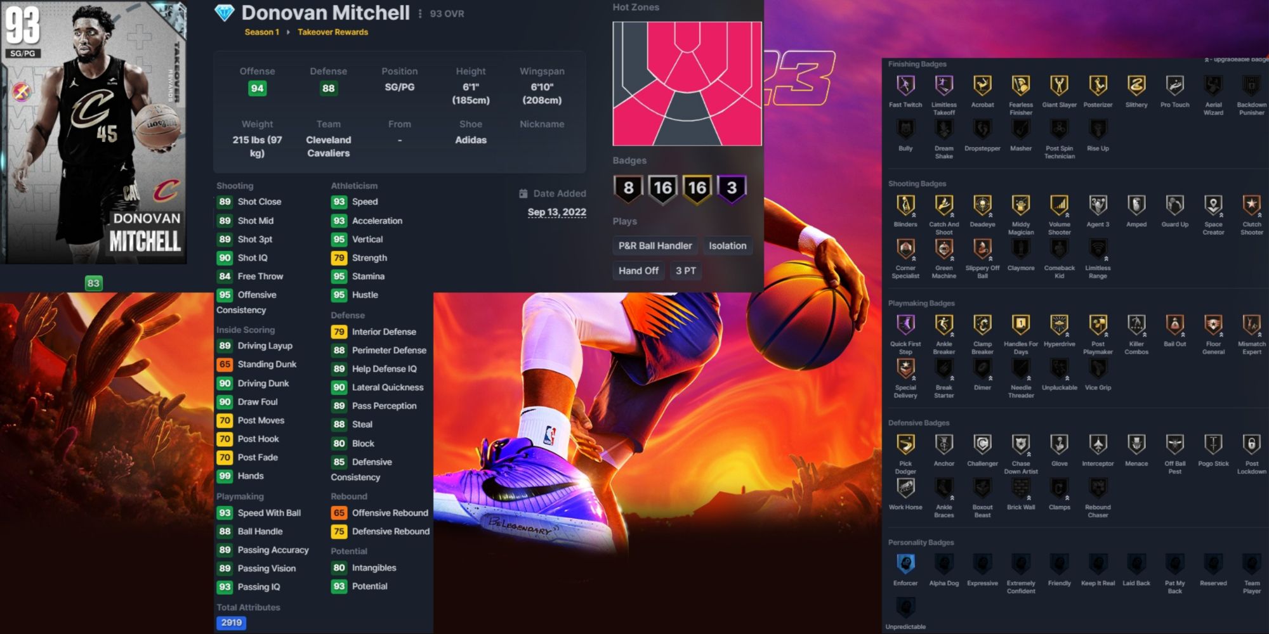
Task: Select the Bail Out badge icon
Action: pyautogui.click(x=1174, y=325)
